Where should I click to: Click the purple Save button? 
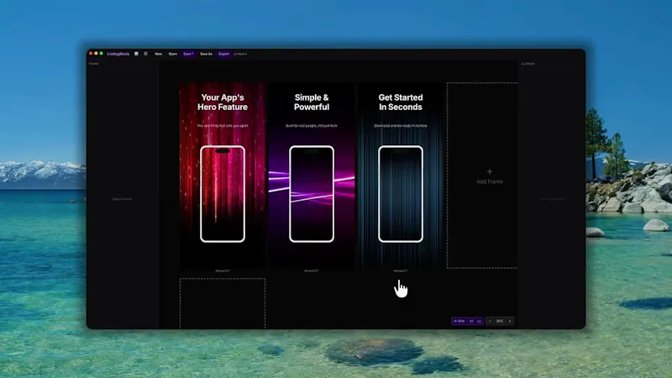[188, 54]
